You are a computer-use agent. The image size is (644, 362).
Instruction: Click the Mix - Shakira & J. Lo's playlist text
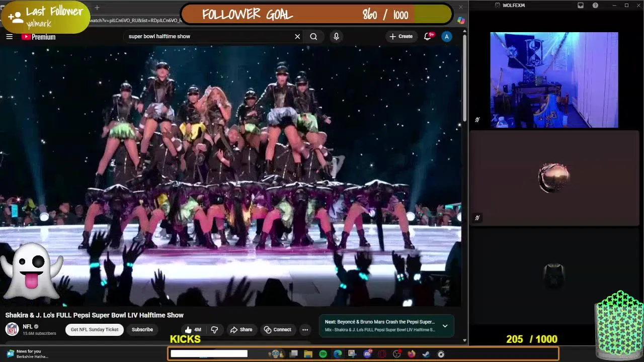380,330
